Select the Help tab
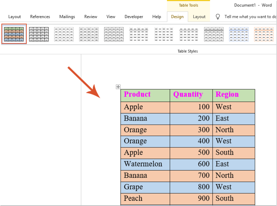Viewport: 277px width, 206px height. 157,17
